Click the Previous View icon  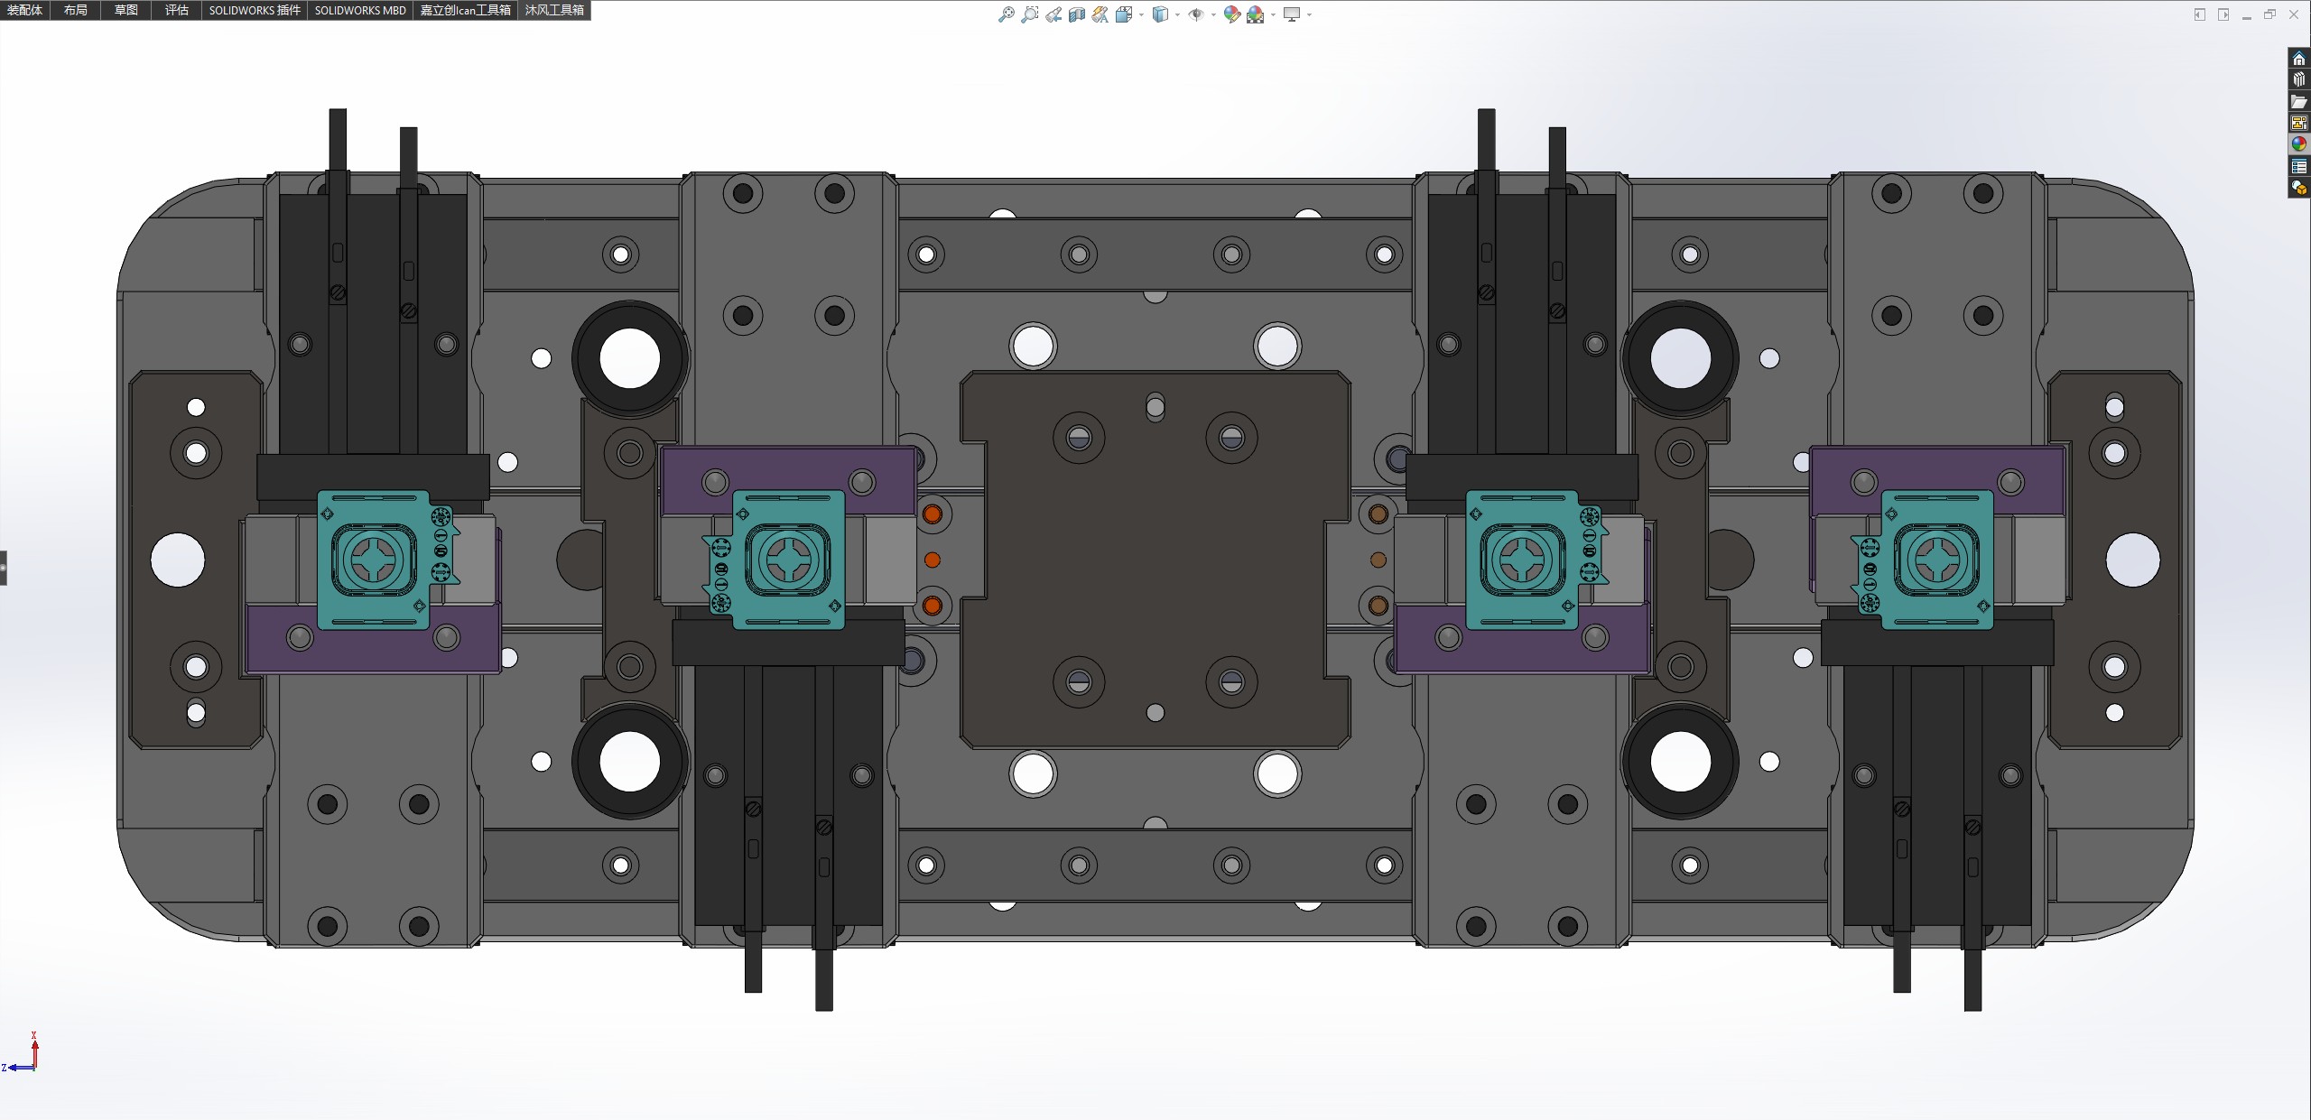1053,14
